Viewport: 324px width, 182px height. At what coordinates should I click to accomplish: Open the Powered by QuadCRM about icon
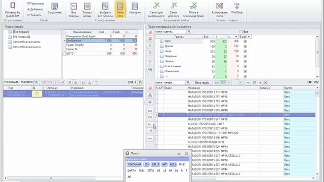13,10
